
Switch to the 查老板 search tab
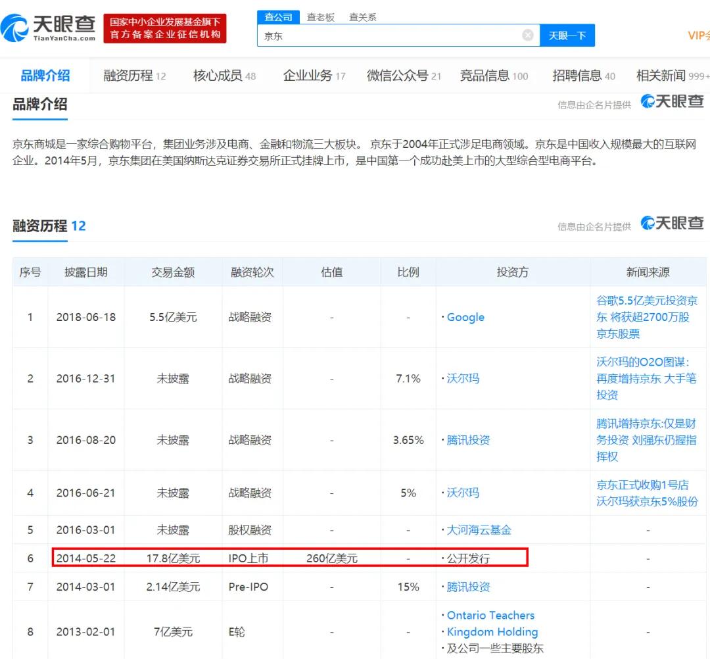click(320, 17)
